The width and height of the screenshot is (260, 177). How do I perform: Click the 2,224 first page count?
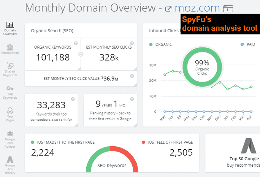[x=43, y=152]
